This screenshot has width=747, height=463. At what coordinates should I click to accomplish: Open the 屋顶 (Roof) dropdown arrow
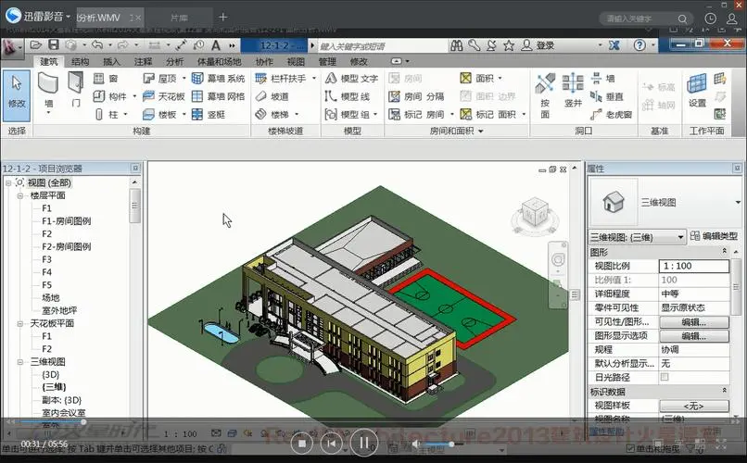[x=184, y=79]
